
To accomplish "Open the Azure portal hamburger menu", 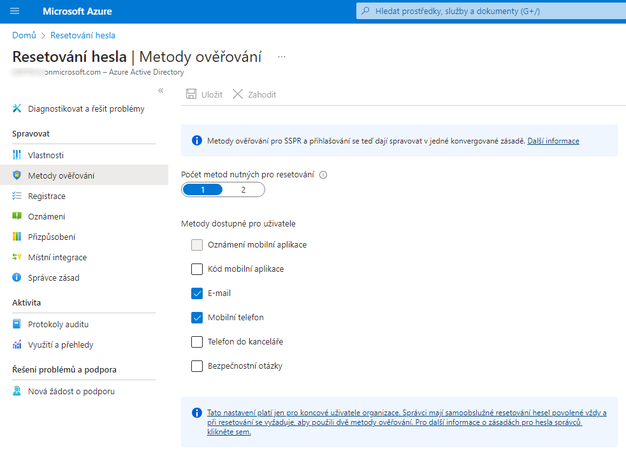I will (15, 11).
